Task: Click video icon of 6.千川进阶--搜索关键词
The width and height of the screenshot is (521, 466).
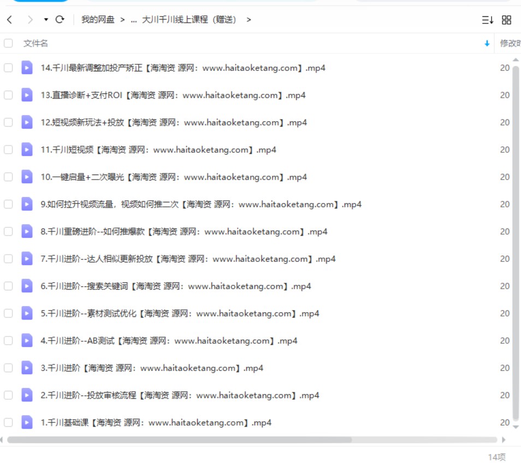Action: pos(27,286)
